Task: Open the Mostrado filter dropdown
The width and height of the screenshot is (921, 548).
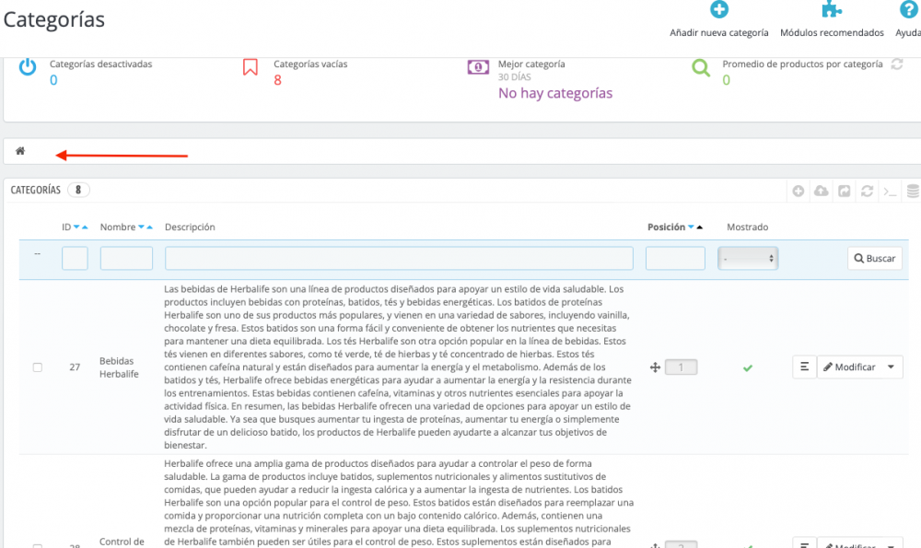Action: [748, 258]
